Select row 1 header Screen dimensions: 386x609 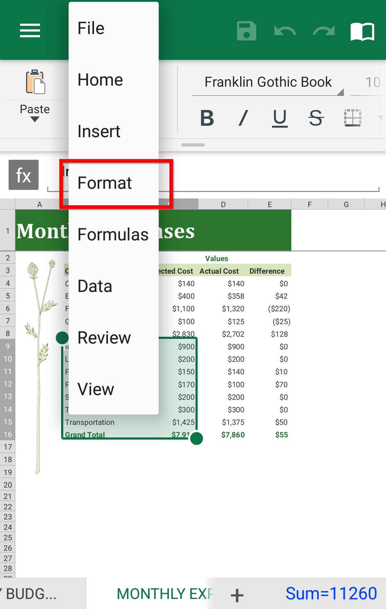(x=8, y=230)
